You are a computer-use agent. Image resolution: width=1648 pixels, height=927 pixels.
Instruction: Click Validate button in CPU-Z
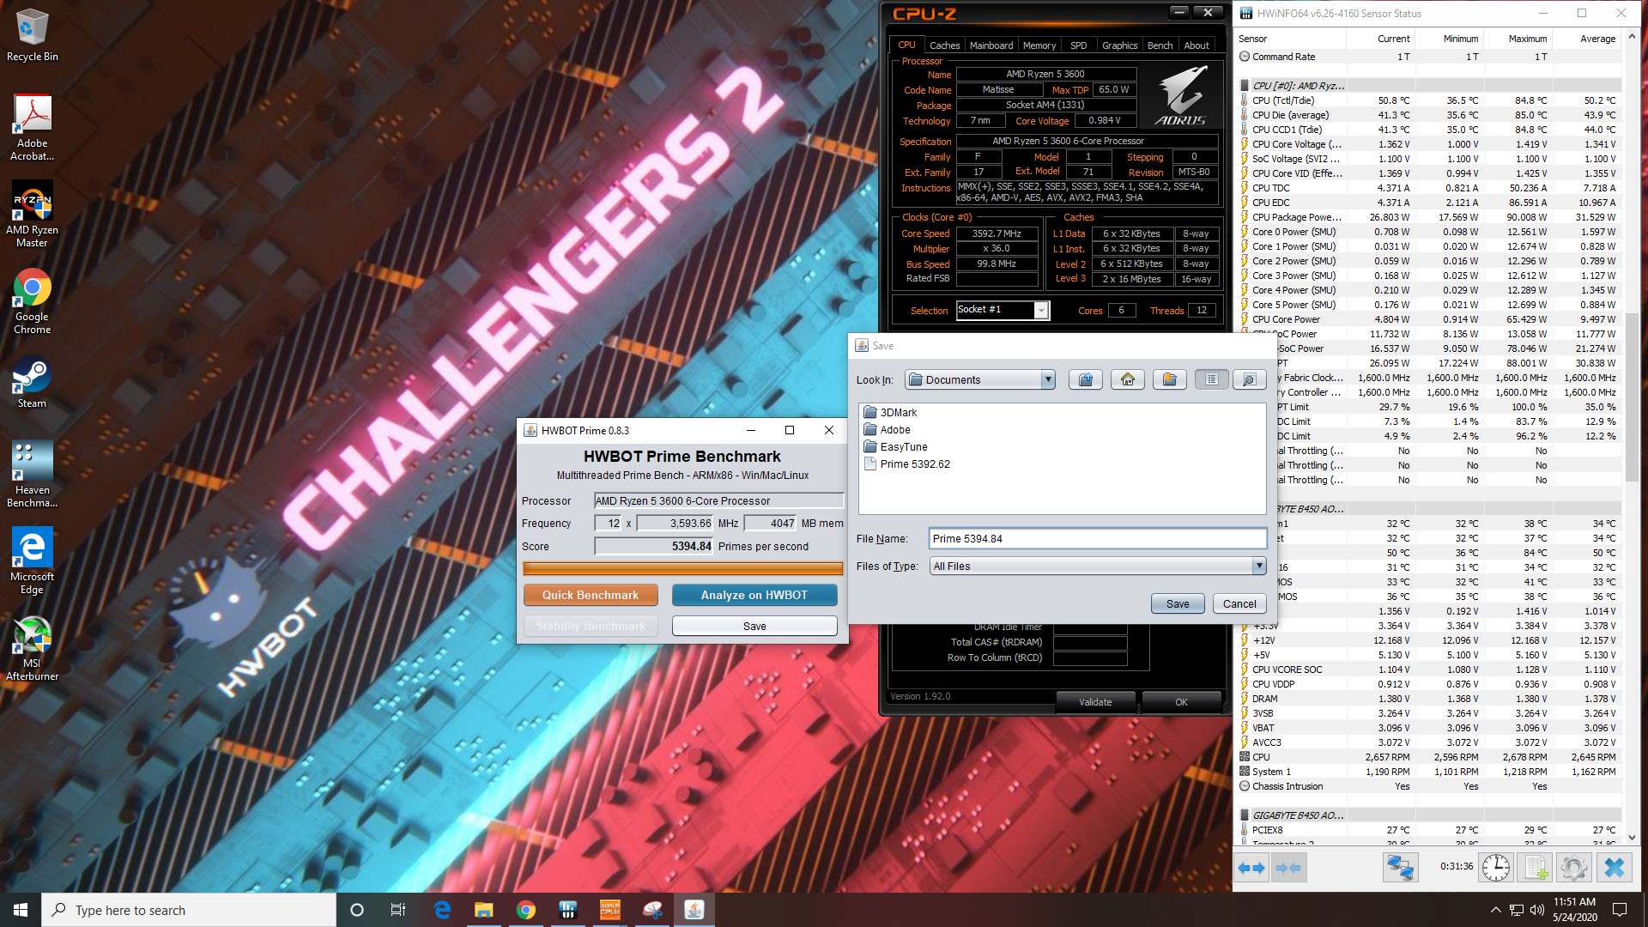(1095, 701)
